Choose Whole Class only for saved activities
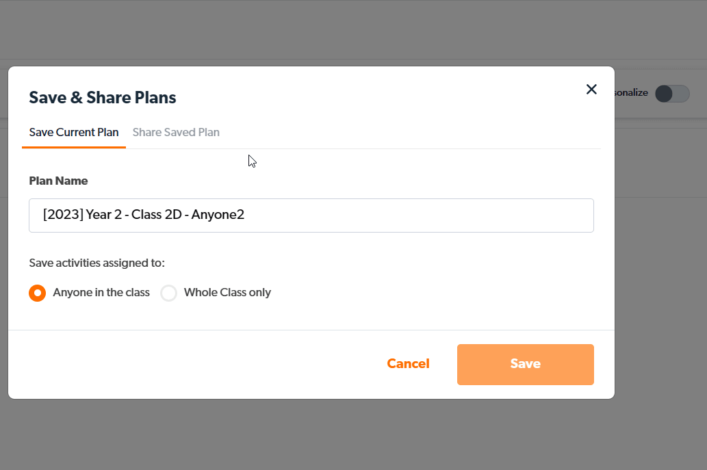The height and width of the screenshot is (470, 707). coord(168,293)
